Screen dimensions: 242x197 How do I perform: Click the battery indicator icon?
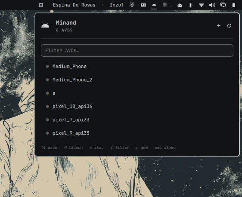point(234,5)
